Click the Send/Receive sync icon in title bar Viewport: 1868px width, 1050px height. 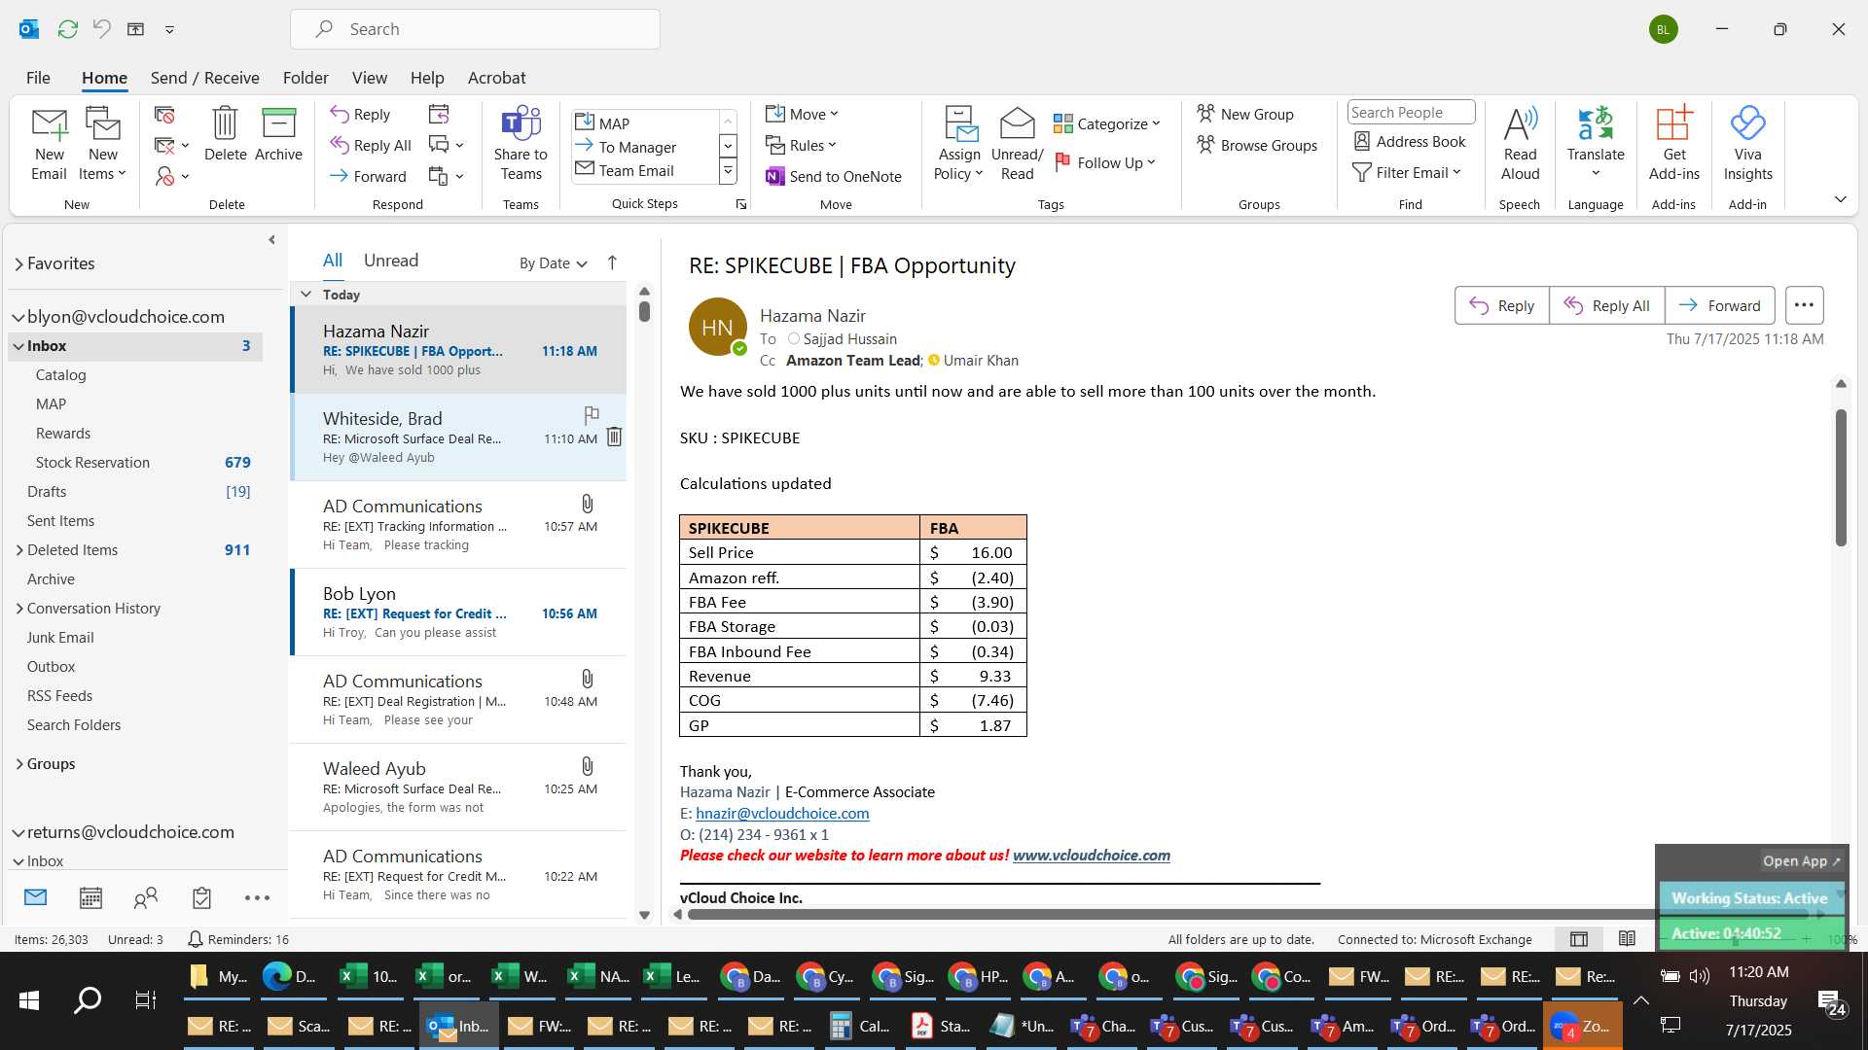67,29
